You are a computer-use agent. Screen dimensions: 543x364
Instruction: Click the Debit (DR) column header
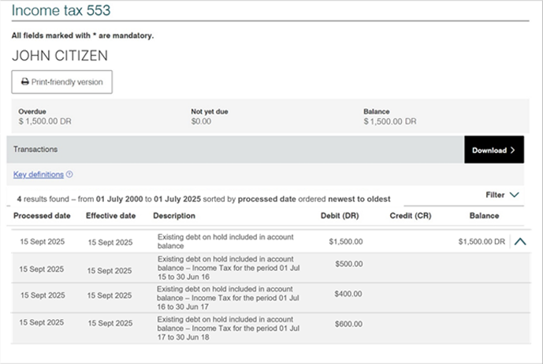click(340, 216)
